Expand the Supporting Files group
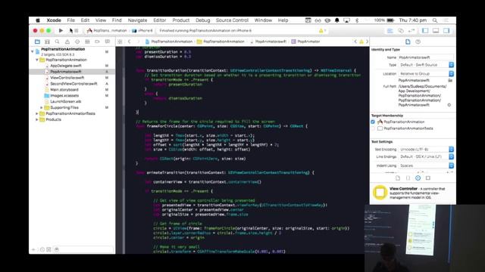 click(42, 107)
